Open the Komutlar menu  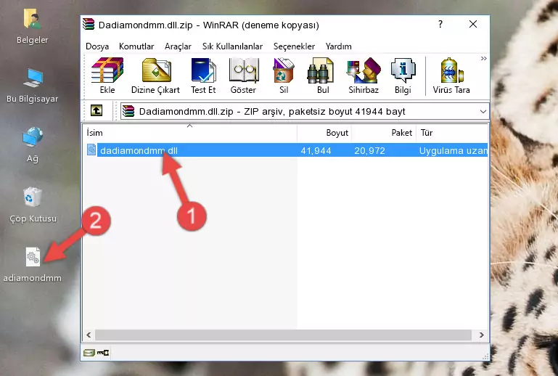tap(136, 46)
